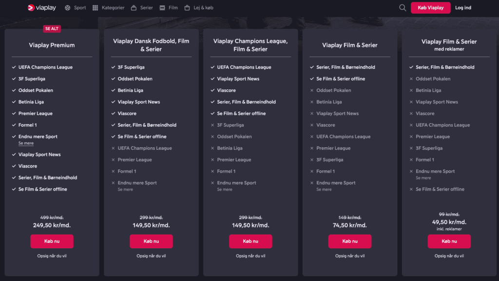Click the Film clapperboard icon
Image resolution: width=499 pixels, height=281 pixels.
tap(162, 8)
